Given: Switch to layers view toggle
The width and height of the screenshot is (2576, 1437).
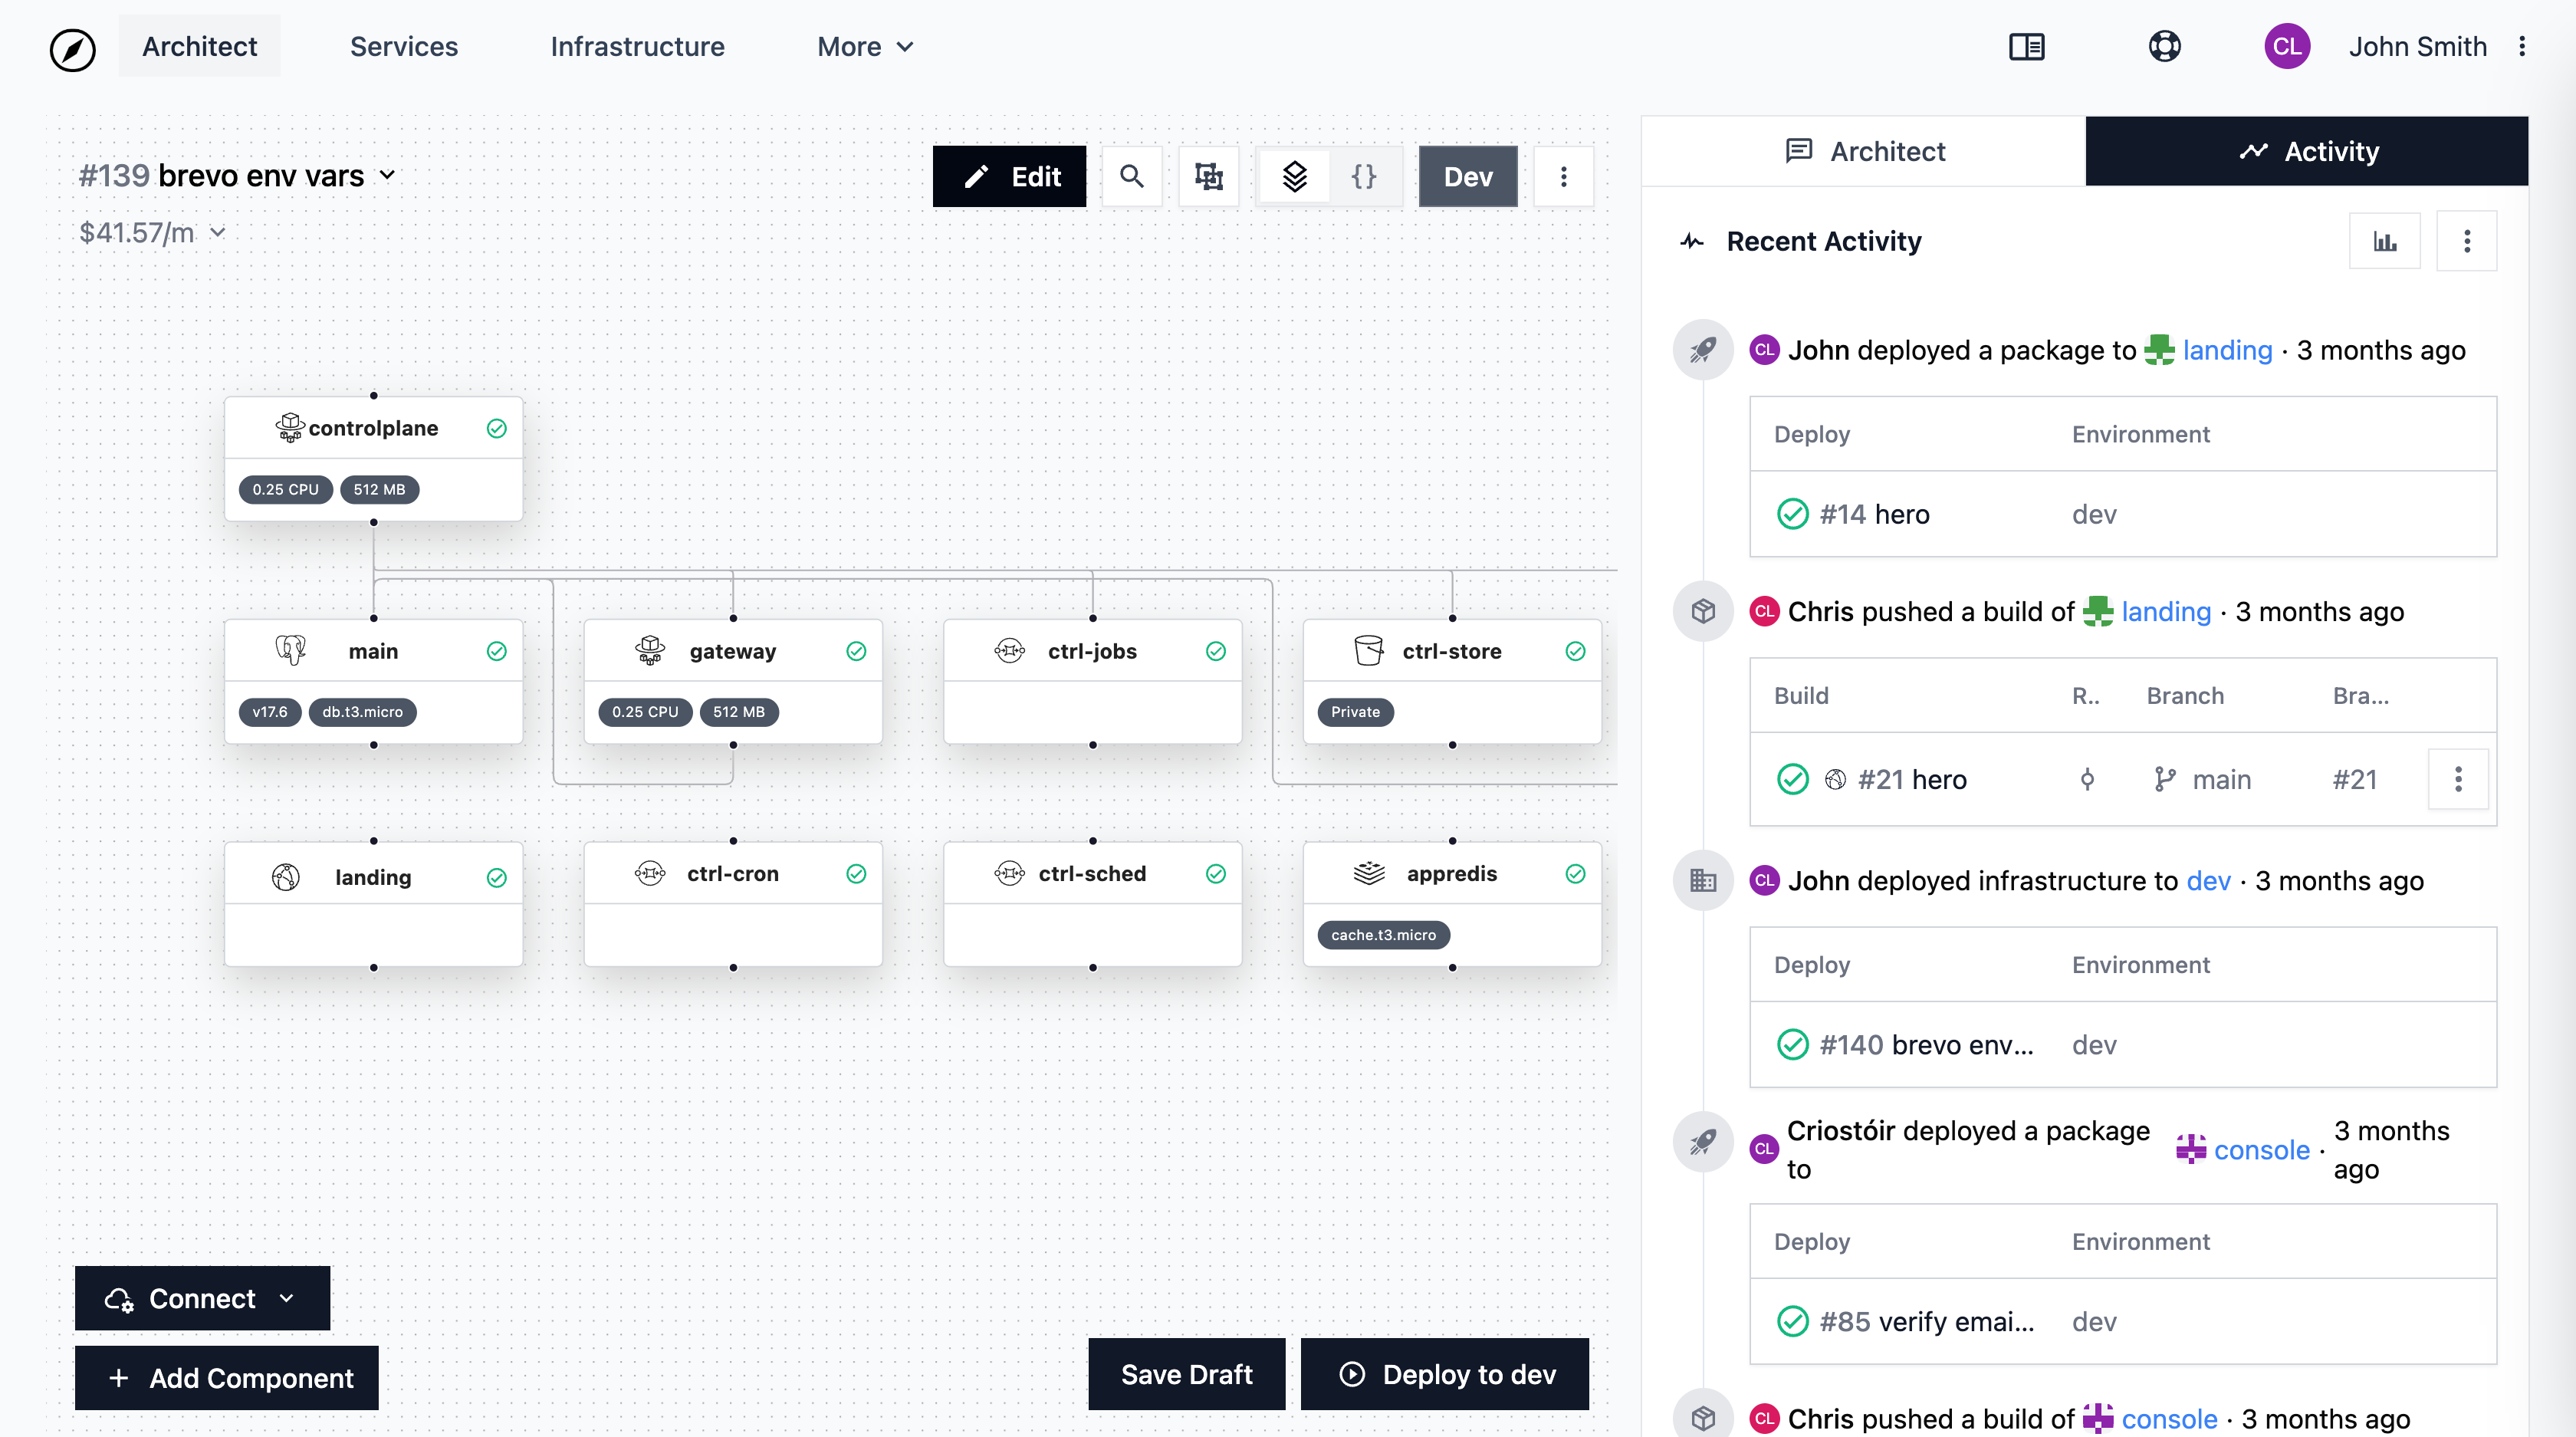Looking at the screenshot, I should click(x=1294, y=177).
